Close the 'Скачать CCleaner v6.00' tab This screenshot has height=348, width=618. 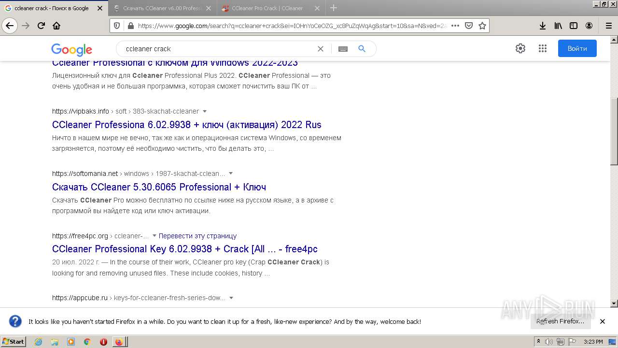point(209,8)
